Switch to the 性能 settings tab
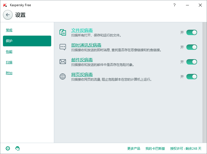The width and height of the screenshot is (207, 154). pos(9,52)
